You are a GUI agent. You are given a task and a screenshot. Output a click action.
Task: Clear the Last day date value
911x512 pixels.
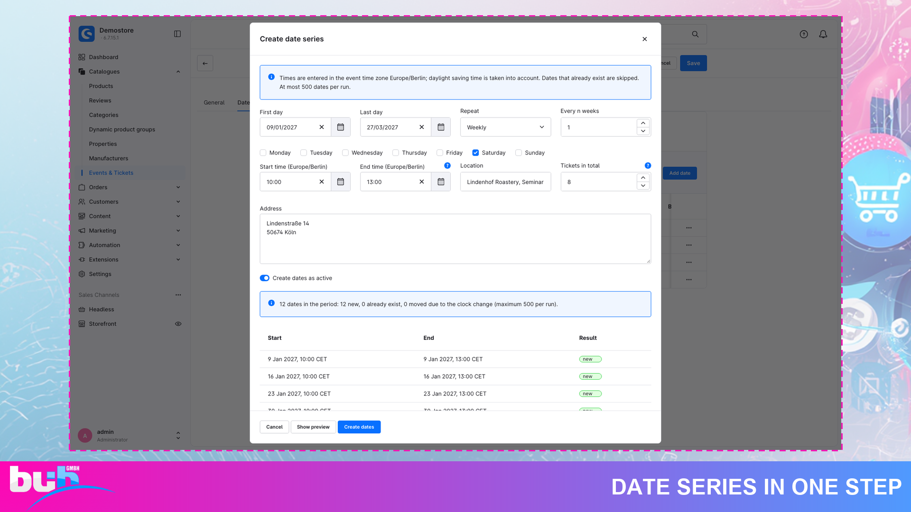(421, 127)
